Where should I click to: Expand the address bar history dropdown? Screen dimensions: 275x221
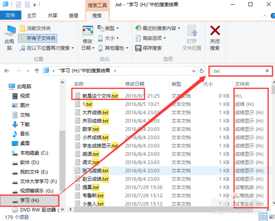(194, 71)
